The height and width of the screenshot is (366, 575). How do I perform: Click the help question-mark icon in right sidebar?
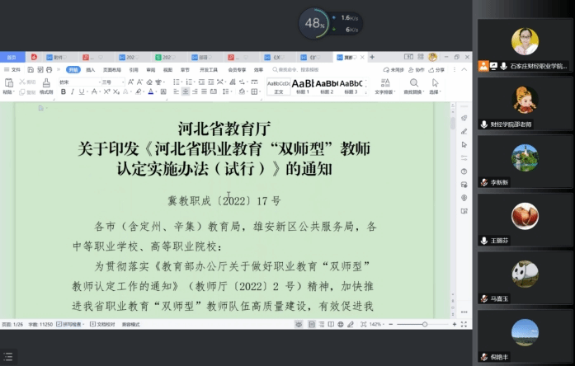click(464, 171)
